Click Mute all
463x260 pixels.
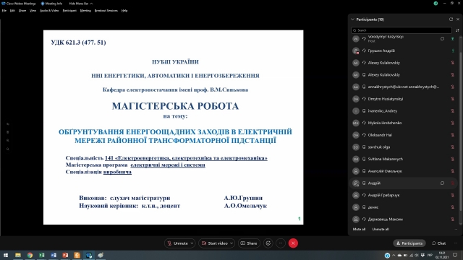(x=359, y=229)
